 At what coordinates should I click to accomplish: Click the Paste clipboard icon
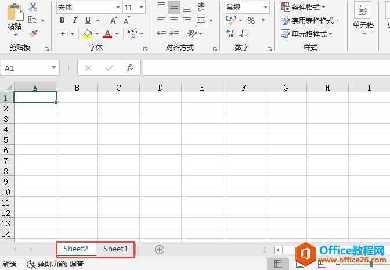click(x=15, y=12)
